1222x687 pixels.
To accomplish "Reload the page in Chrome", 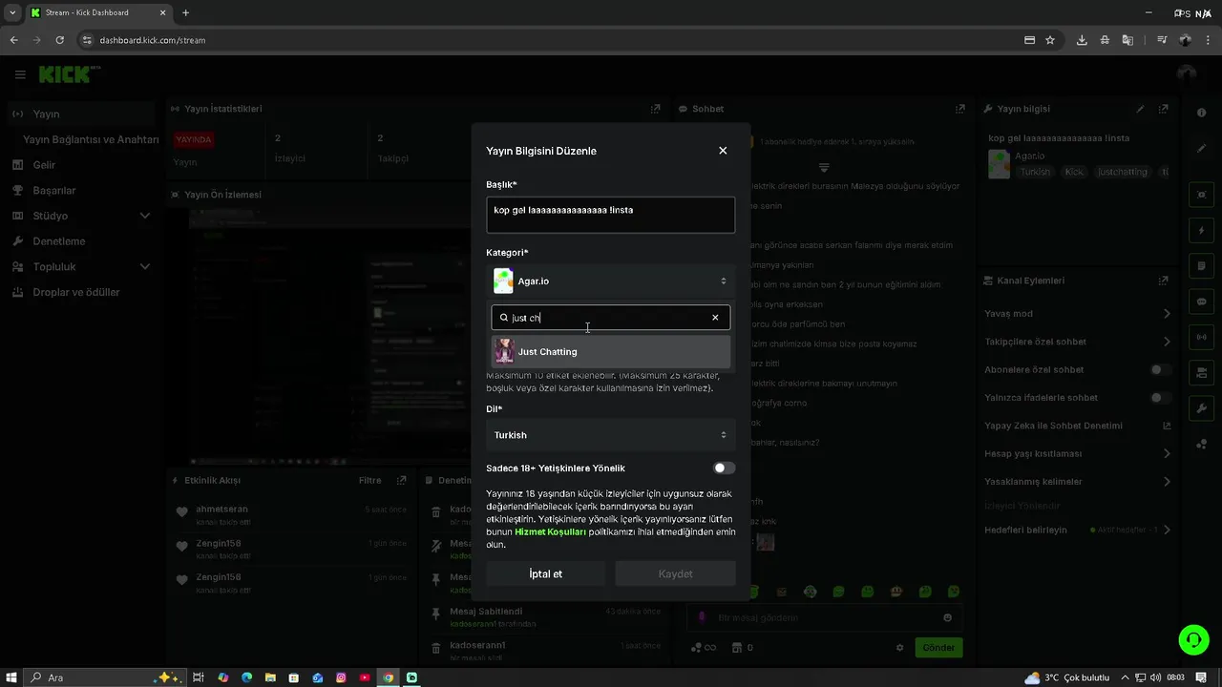I will coord(60,40).
